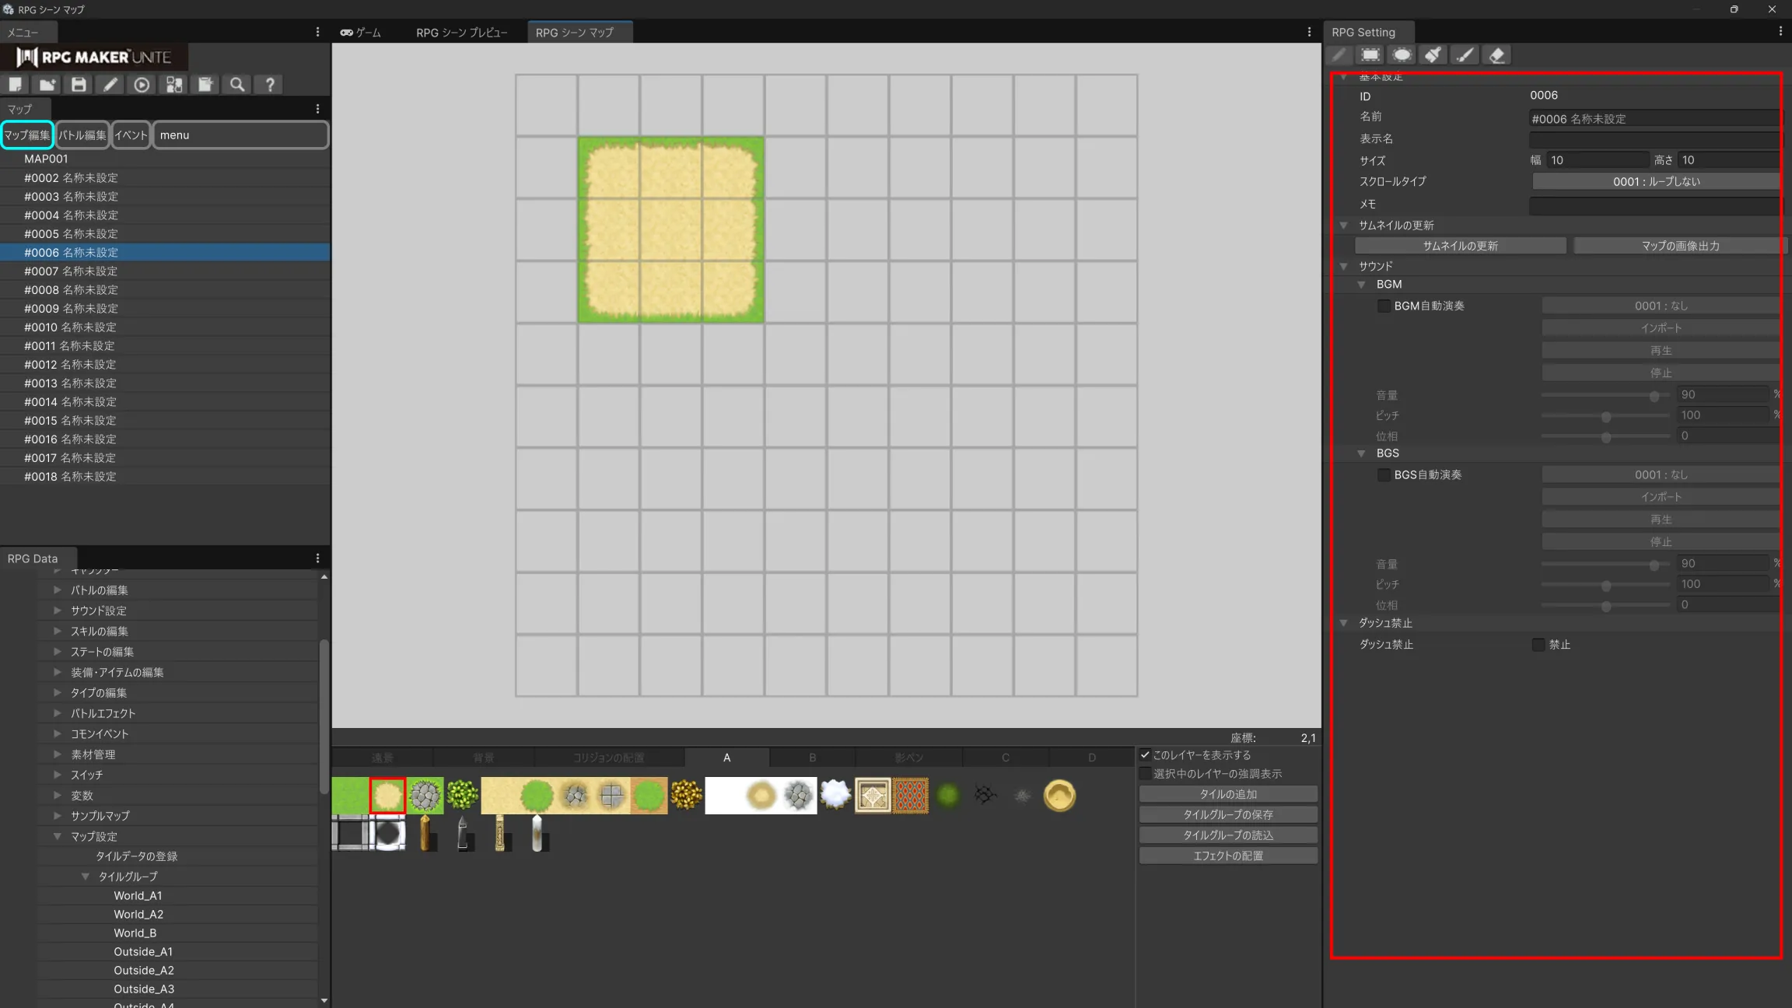
Task: Open the search magnifier tool
Action: [x=237, y=84]
